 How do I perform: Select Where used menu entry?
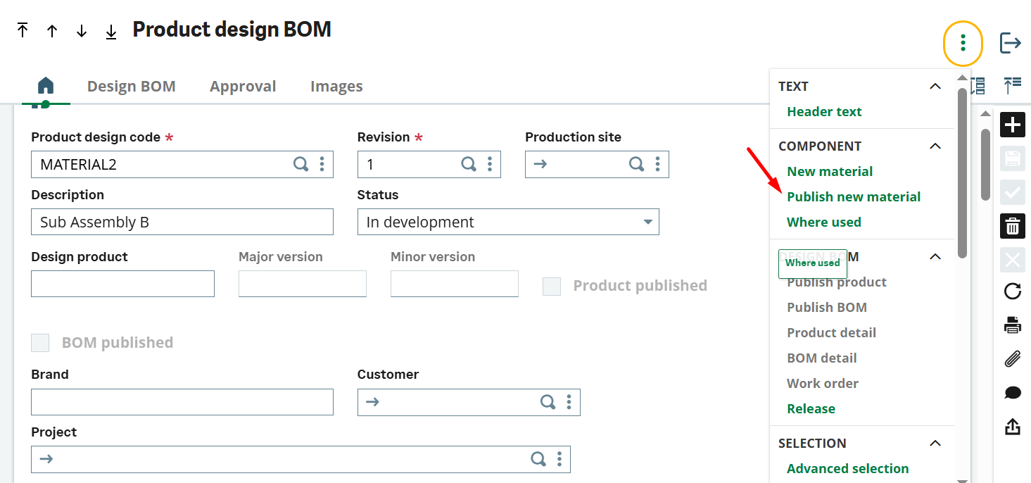[824, 222]
